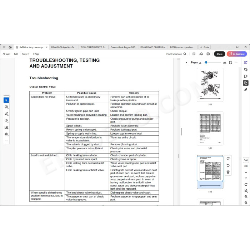Open the dx300lca shop manual tab
250x250 pixels.
(31, 47)
